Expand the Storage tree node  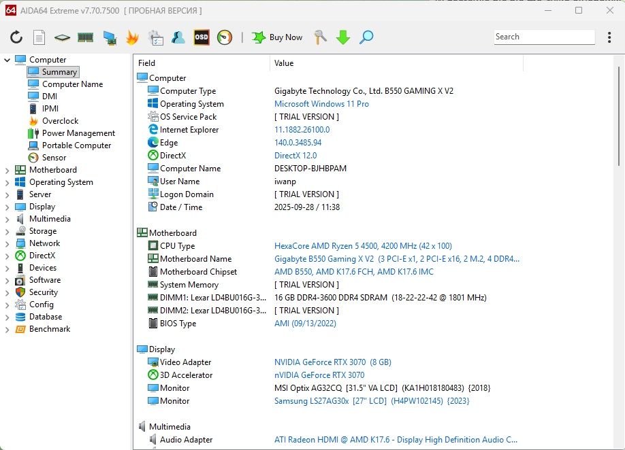pyautogui.click(x=7, y=231)
